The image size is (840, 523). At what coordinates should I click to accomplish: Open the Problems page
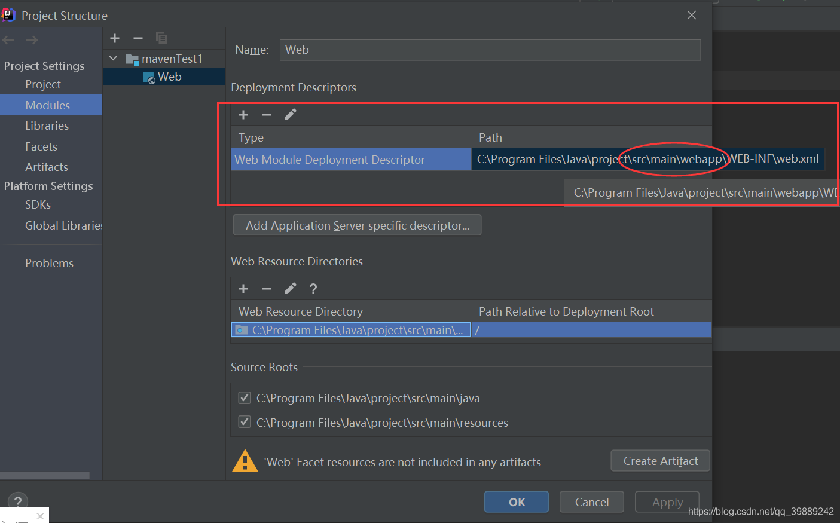49,263
